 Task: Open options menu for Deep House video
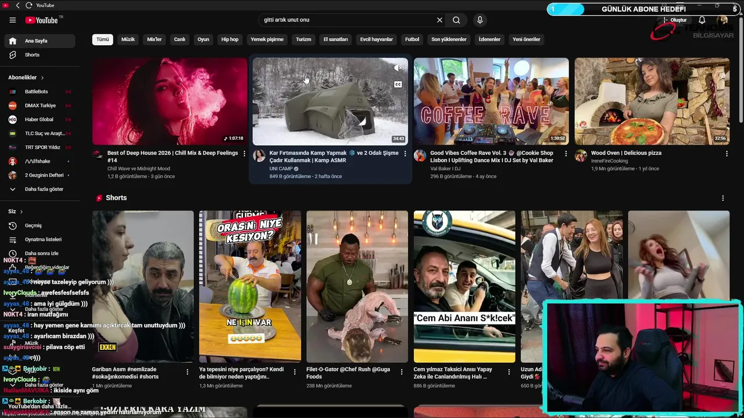(x=244, y=154)
